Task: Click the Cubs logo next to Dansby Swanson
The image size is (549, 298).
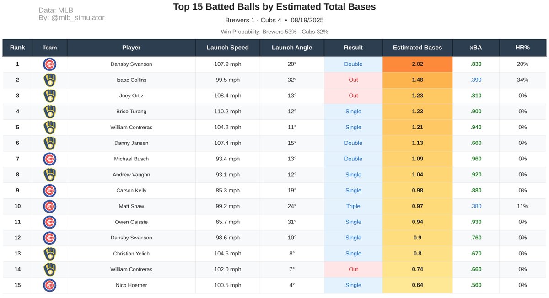Action: click(x=49, y=64)
